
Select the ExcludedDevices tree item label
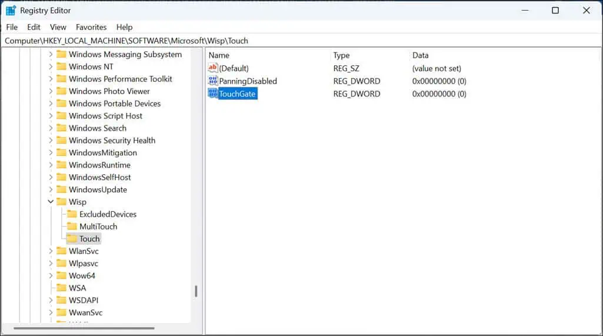pos(108,214)
